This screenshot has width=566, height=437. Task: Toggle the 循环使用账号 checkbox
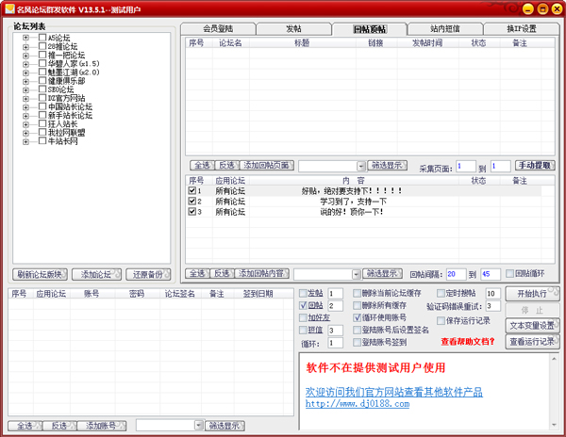(x=357, y=317)
